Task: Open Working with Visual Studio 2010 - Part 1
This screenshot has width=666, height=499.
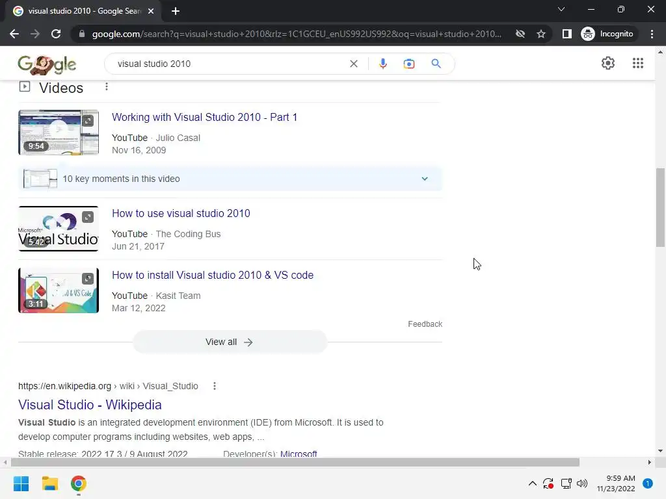Action: [x=204, y=117]
